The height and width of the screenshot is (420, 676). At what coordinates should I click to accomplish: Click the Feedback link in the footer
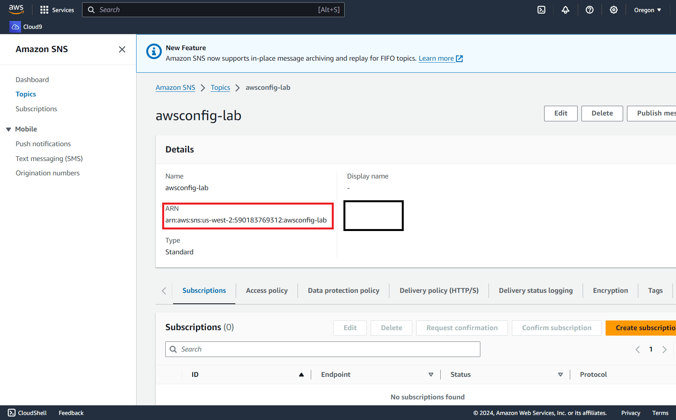click(71, 413)
